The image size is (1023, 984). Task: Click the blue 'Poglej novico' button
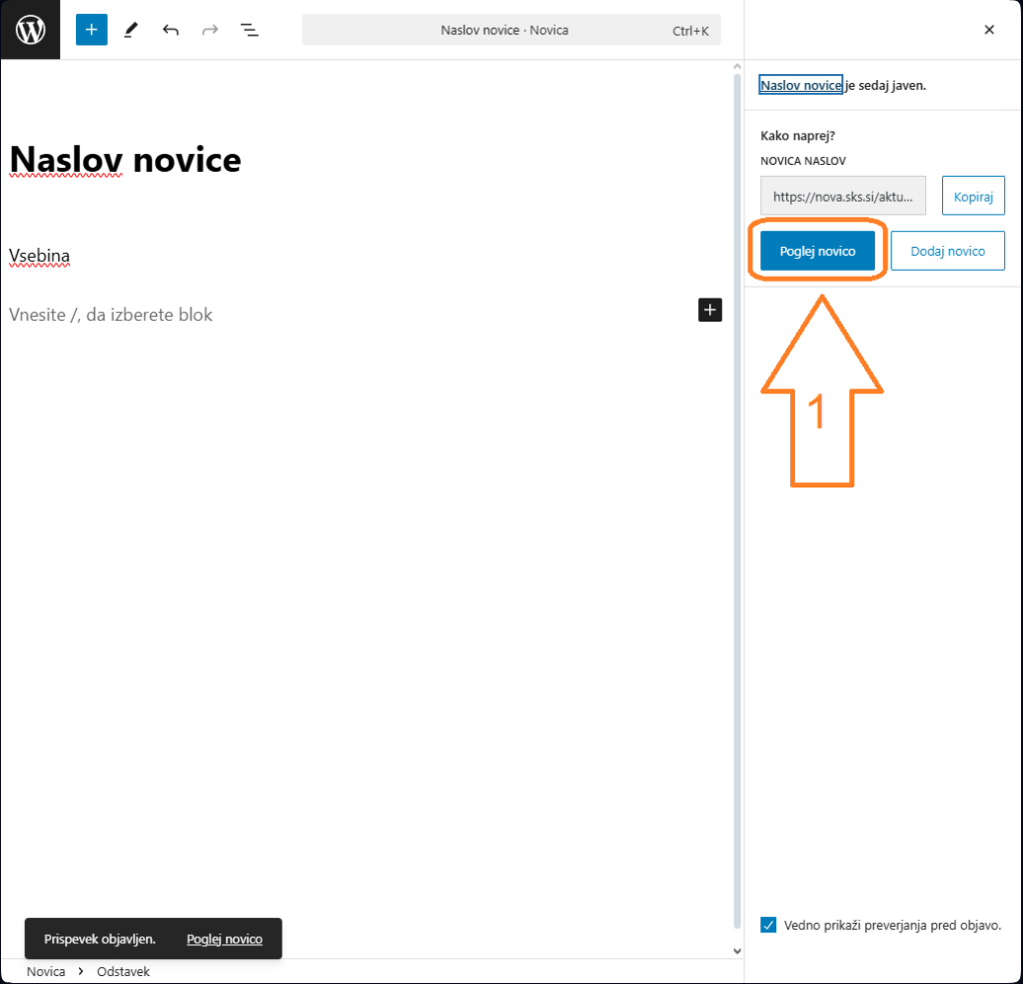point(817,252)
